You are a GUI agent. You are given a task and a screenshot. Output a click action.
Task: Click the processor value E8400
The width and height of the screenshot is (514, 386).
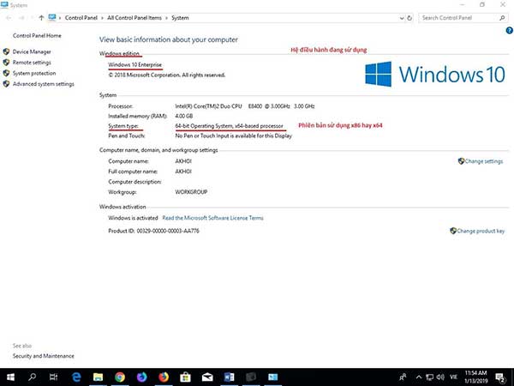(x=245, y=106)
